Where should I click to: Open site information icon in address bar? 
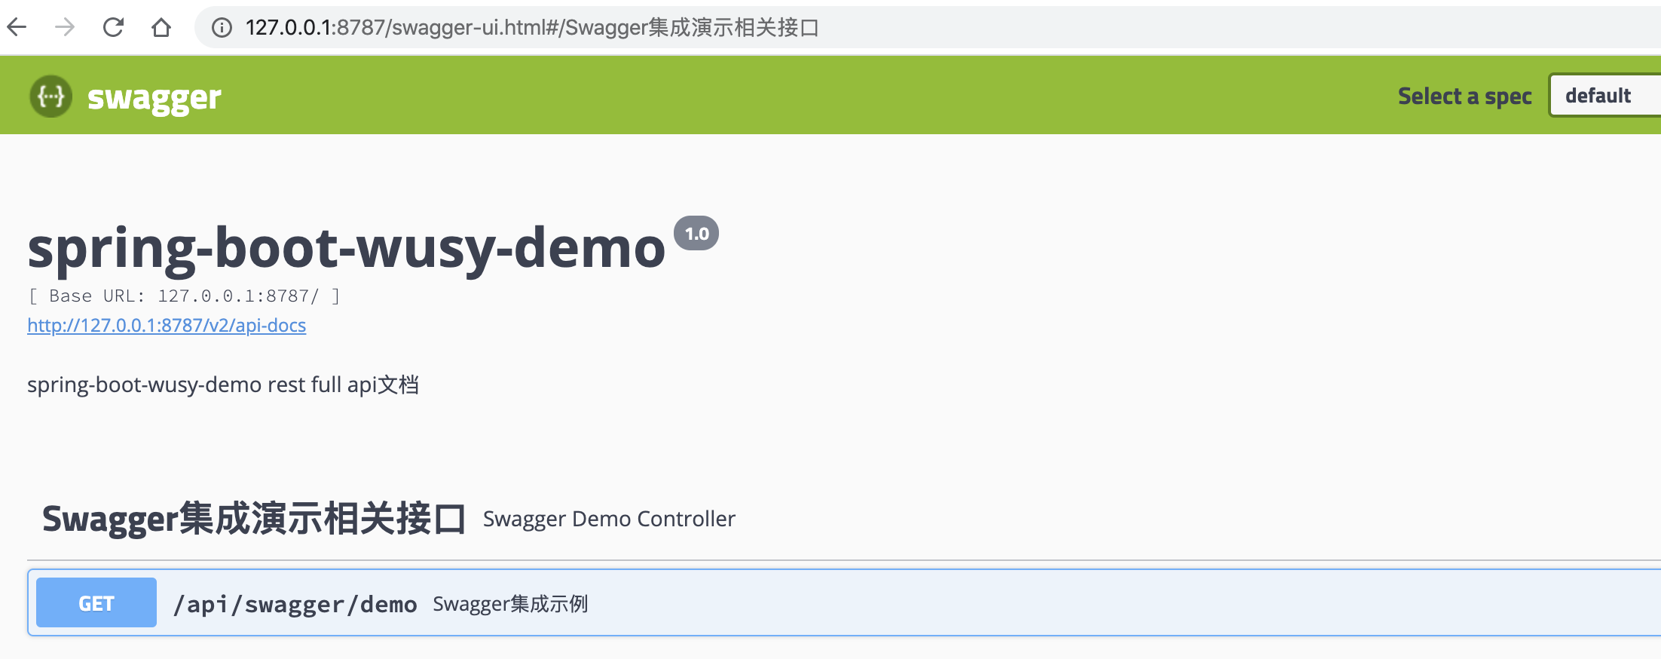point(222,28)
